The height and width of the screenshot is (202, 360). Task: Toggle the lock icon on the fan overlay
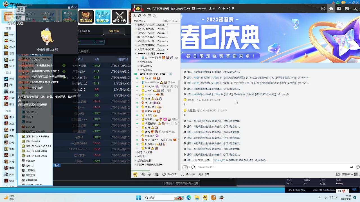(69, 7)
